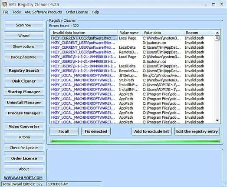Launch the Wizard

pyautogui.click(x=24, y=36)
